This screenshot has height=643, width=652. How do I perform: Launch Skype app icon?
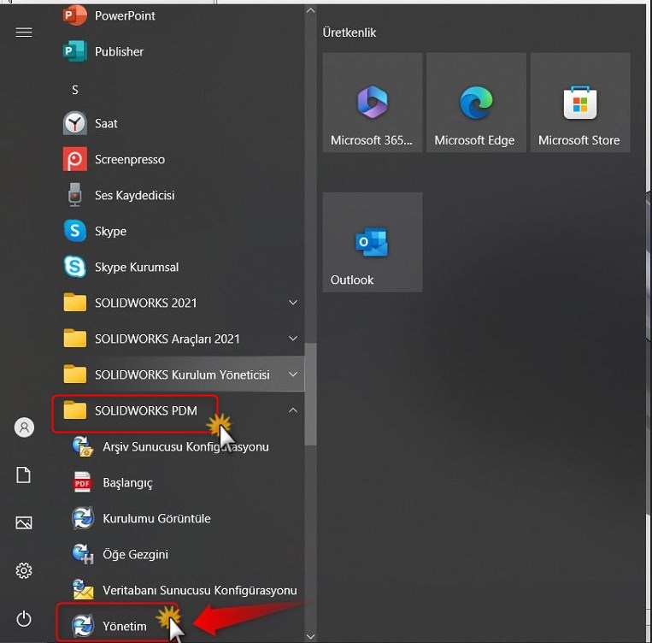pyautogui.click(x=75, y=231)
